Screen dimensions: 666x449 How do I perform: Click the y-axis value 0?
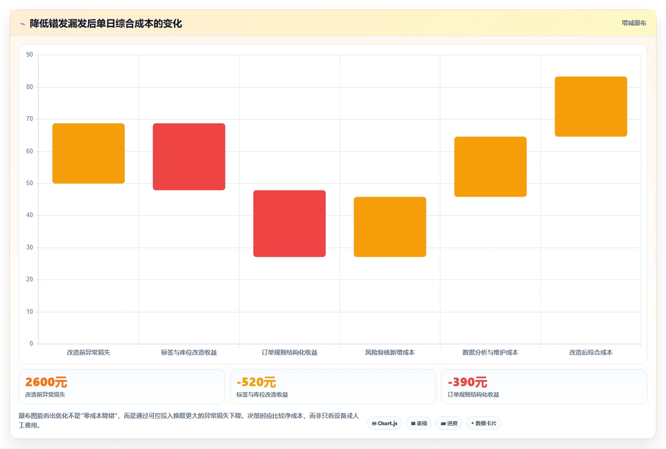point(31,344)
